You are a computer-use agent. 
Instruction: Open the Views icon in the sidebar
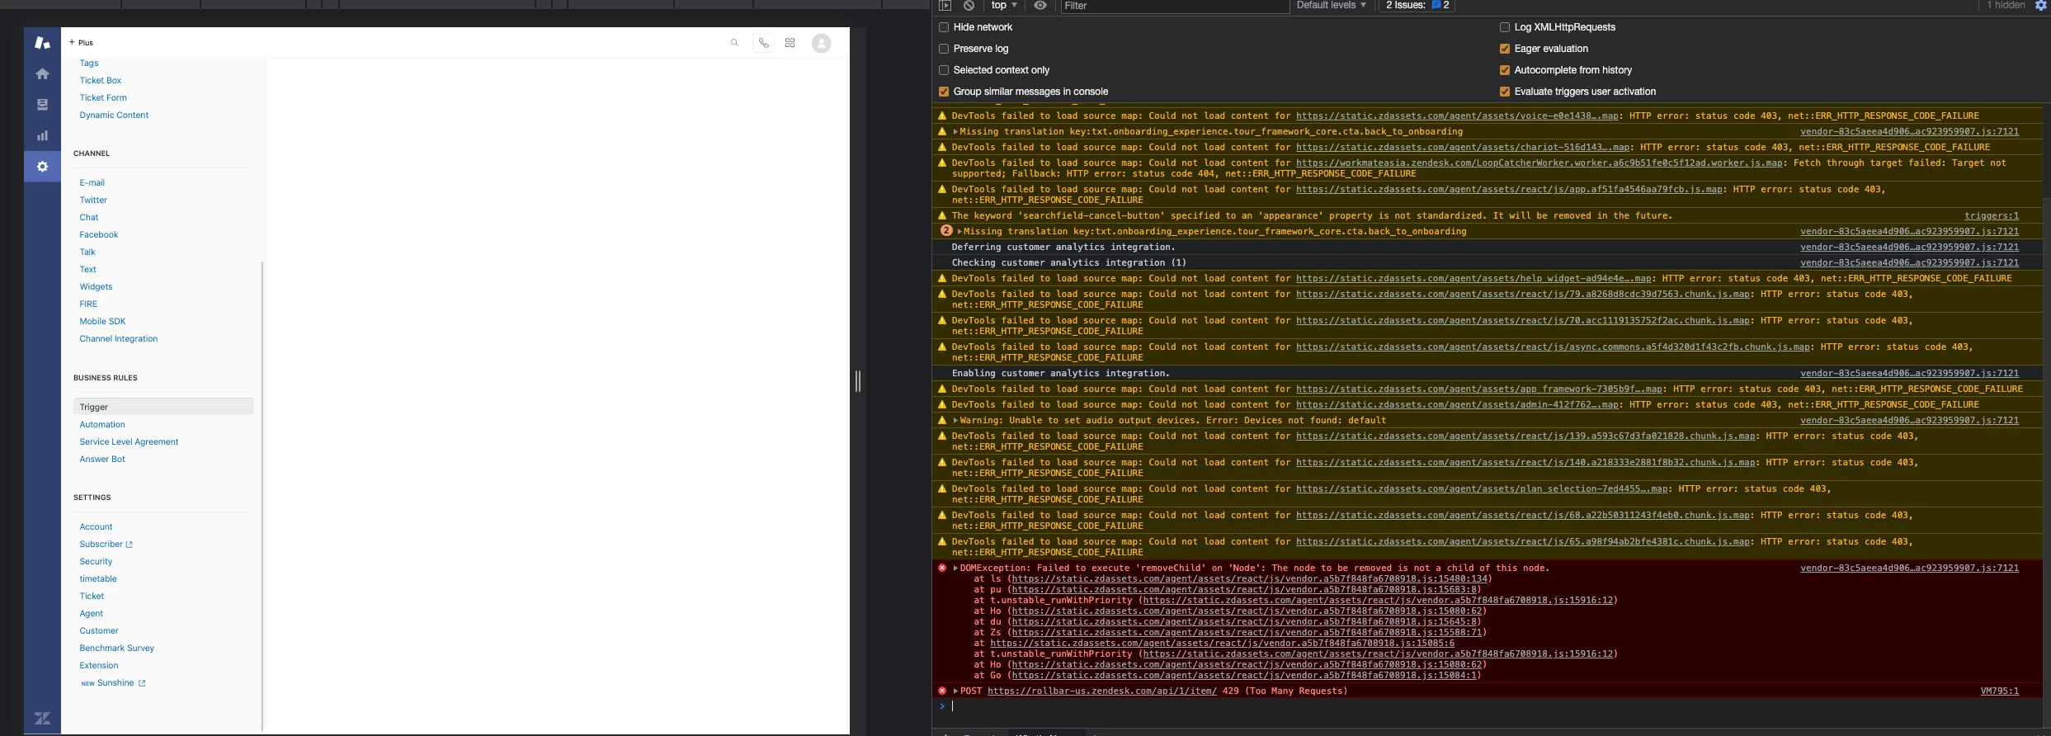42,105
